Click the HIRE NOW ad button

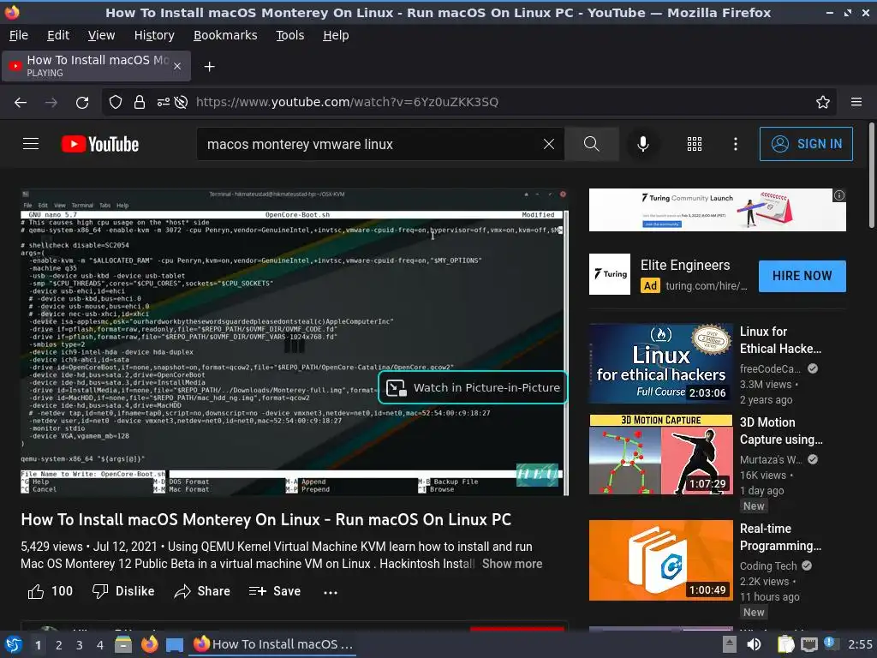pos(802,276)
